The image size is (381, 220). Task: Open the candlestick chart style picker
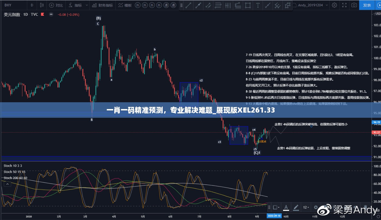[42, 5]
